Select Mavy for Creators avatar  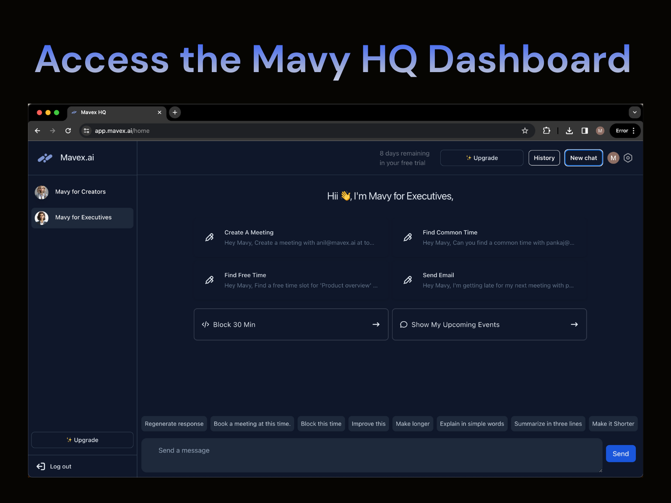42,192
